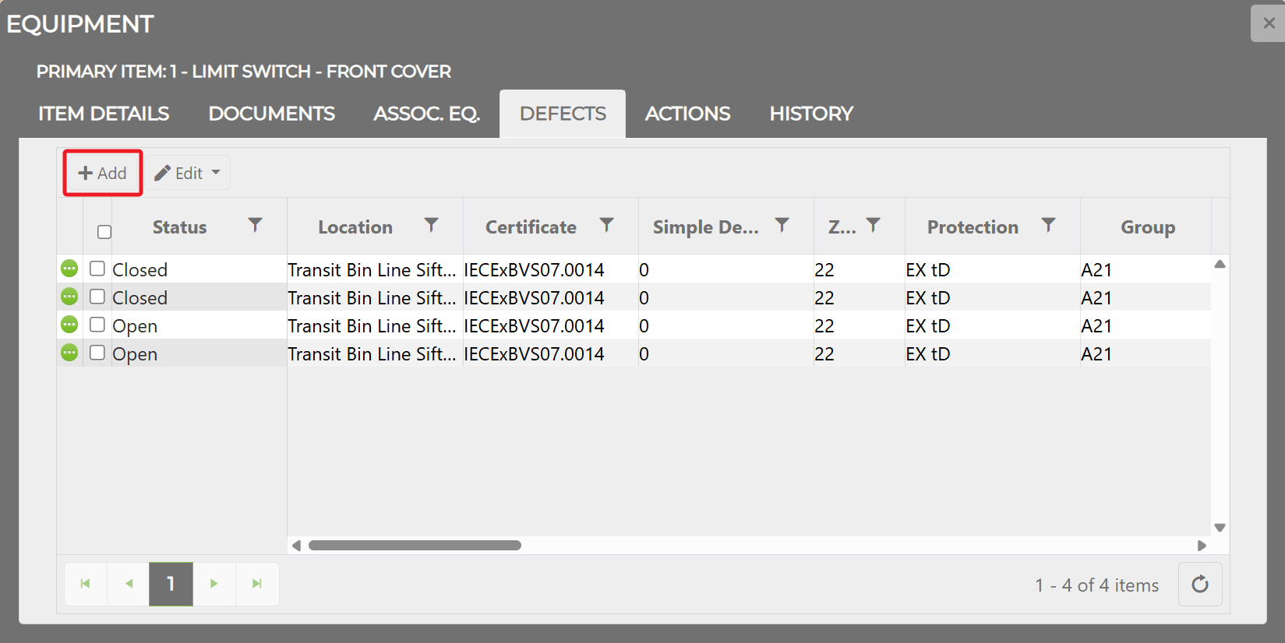Switch to Item Details tab
Screen dimensions: 1285x643
click(x=104, y=114)
